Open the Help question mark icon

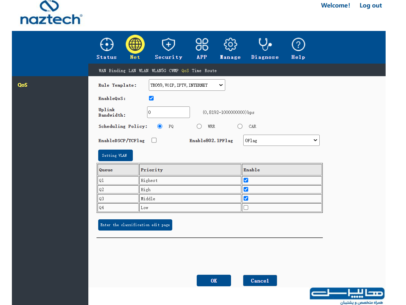298,45
